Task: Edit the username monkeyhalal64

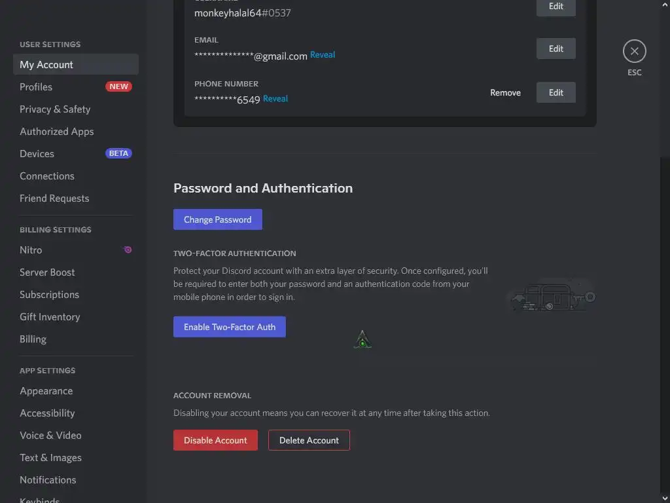Action: tap(556, 7)
